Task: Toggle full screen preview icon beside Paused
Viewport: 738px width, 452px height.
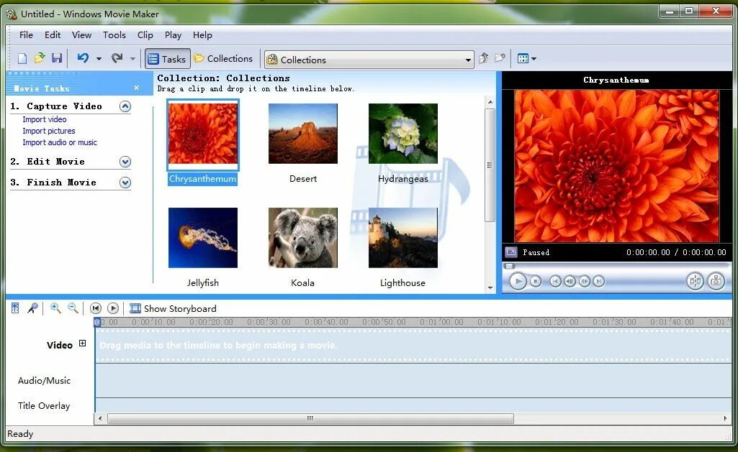Action: pos(511,252)
